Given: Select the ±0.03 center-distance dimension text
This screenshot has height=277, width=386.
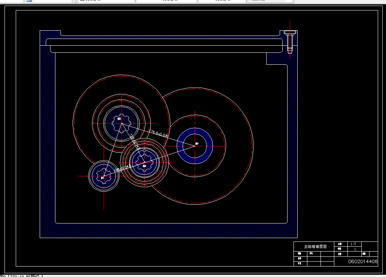Looking at the screenshot, I should (159, 134).
